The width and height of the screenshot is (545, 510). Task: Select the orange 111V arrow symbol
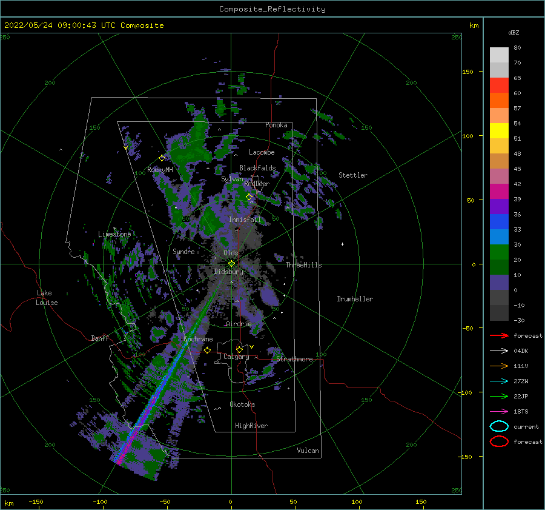tap(499, 366)
